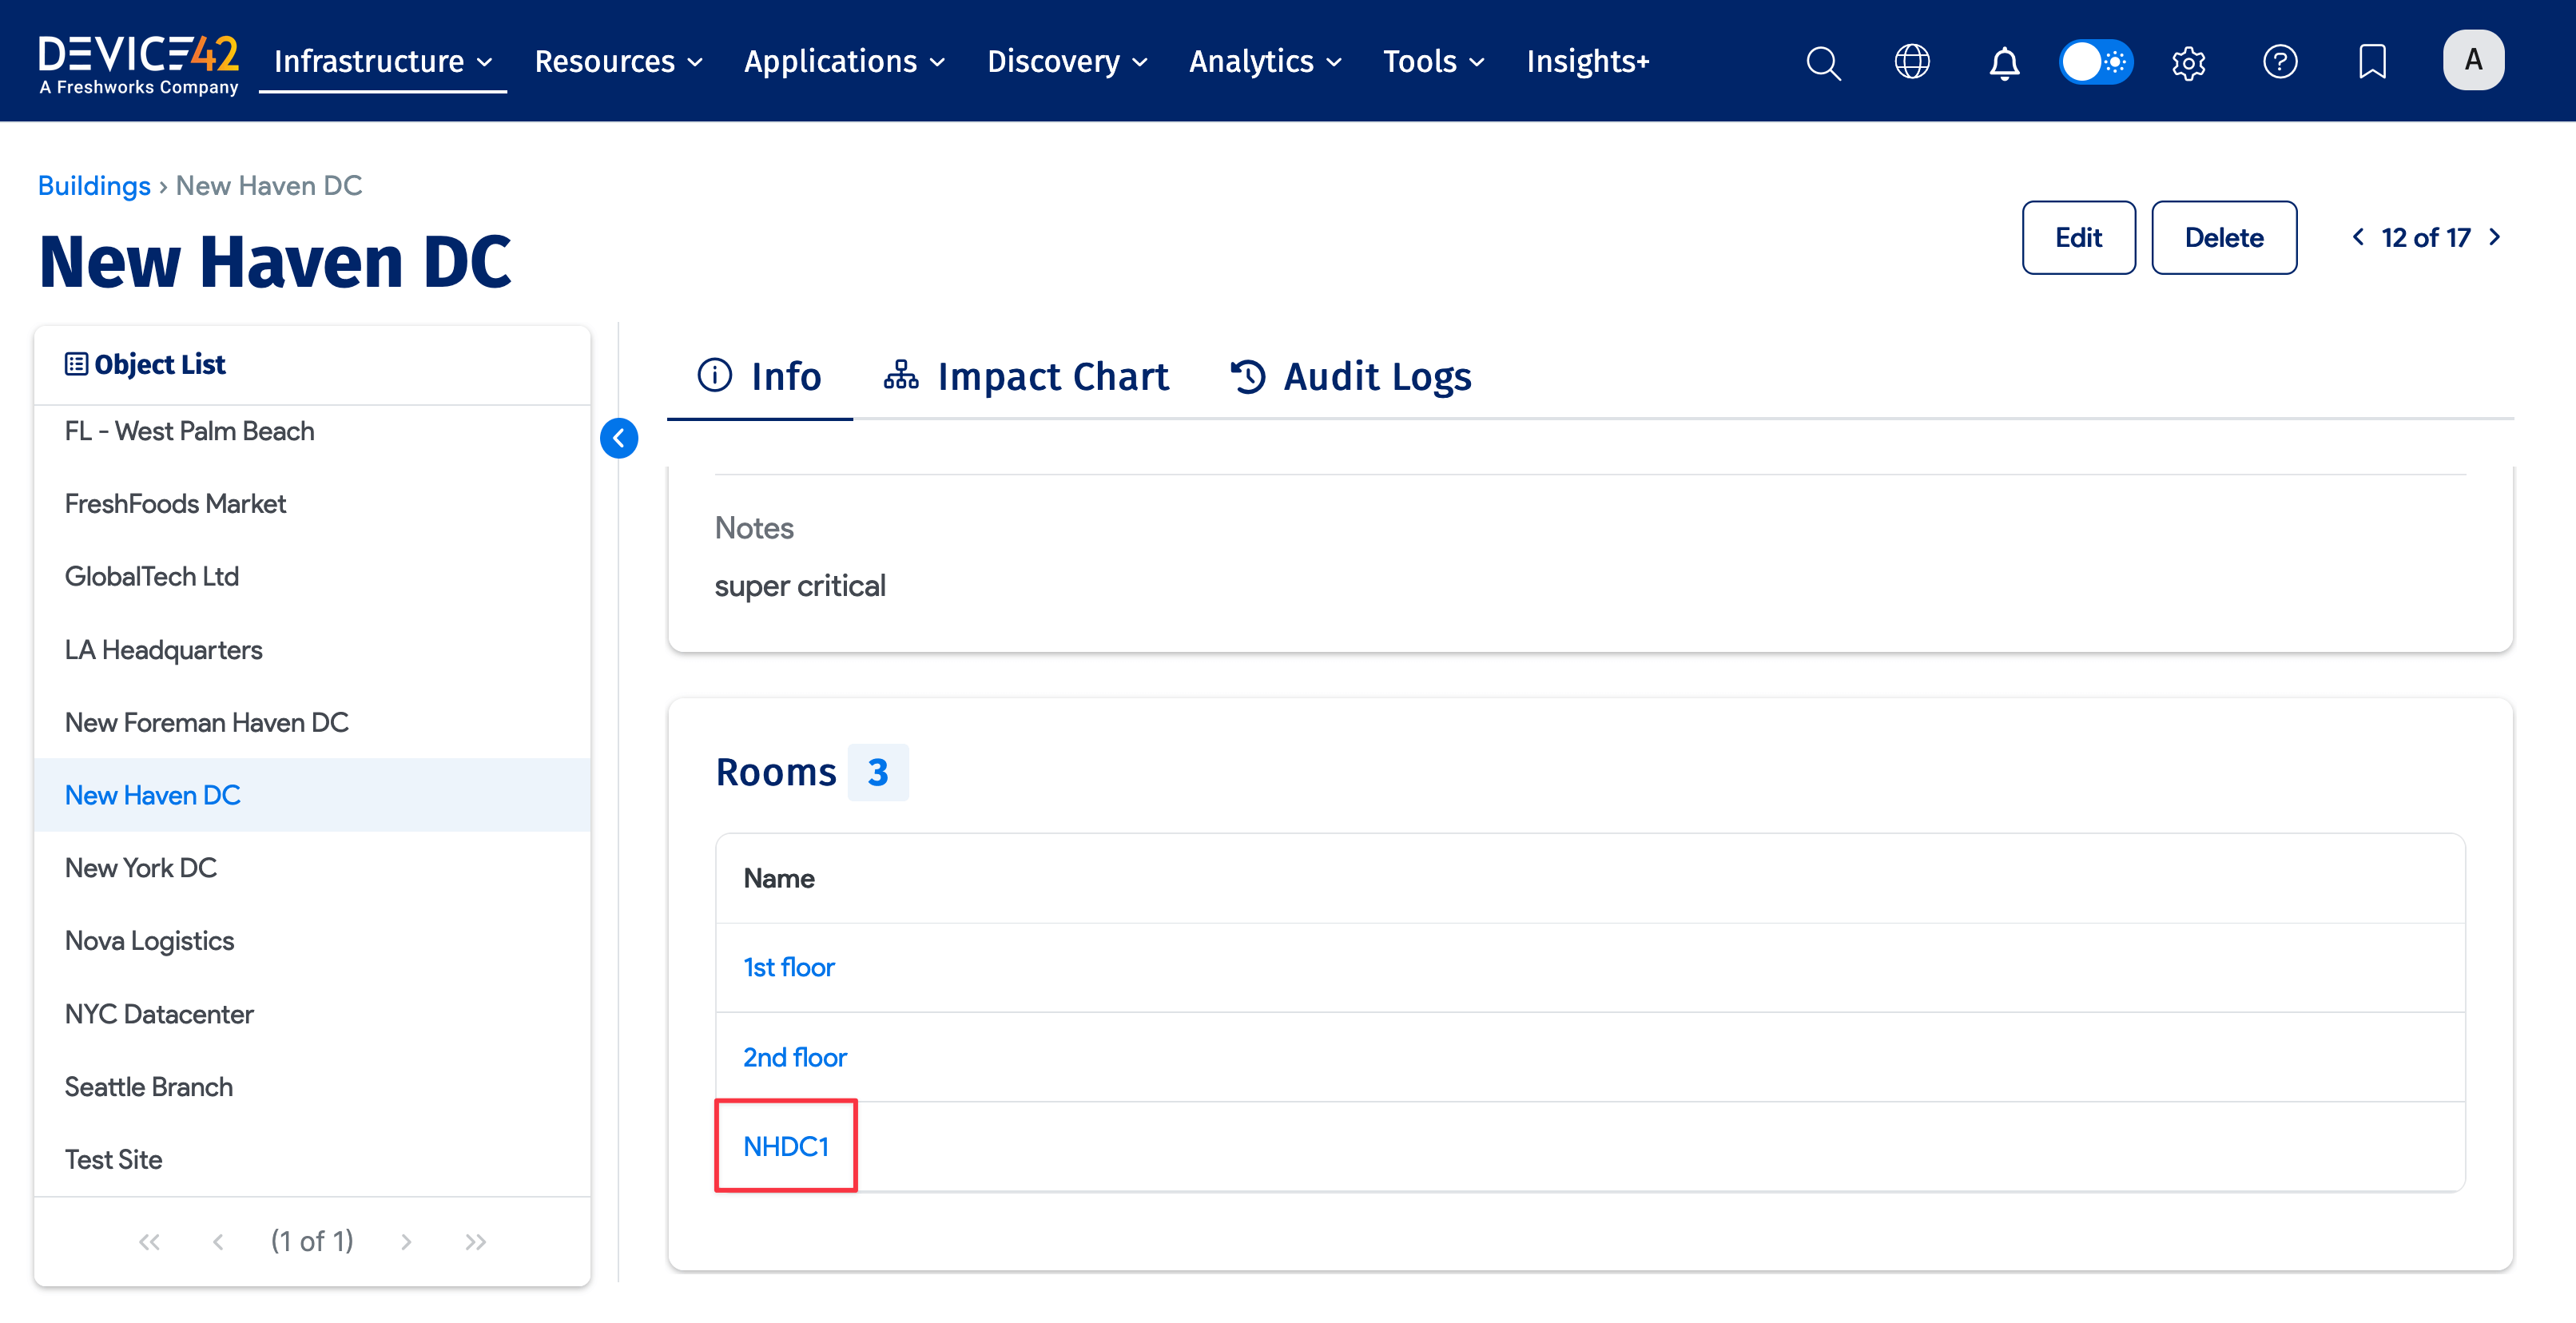Click the Device42 logo
2576x1323 pixels.
tap(138, 64)
